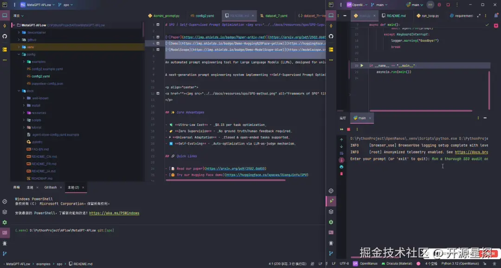Screen dimensions: 501x268
Task: Open the Commit tool window in the left window
Action: click(5, 26)
